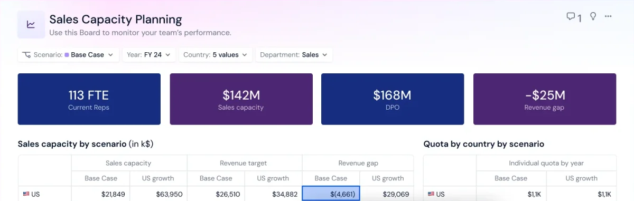
Task: Click the Individual quota by year header
Action: 546,163
